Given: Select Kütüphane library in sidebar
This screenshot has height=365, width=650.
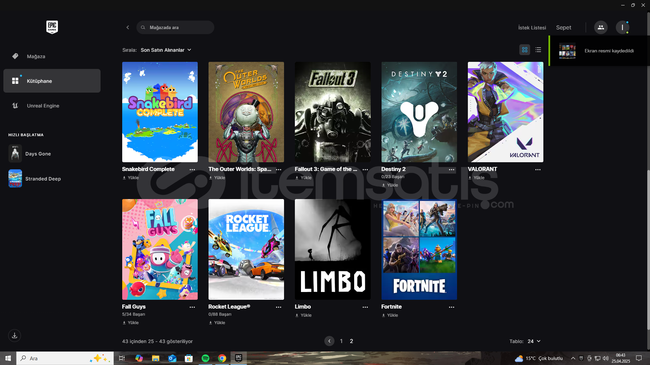Looking at the screenshot, I should [52, 81].
